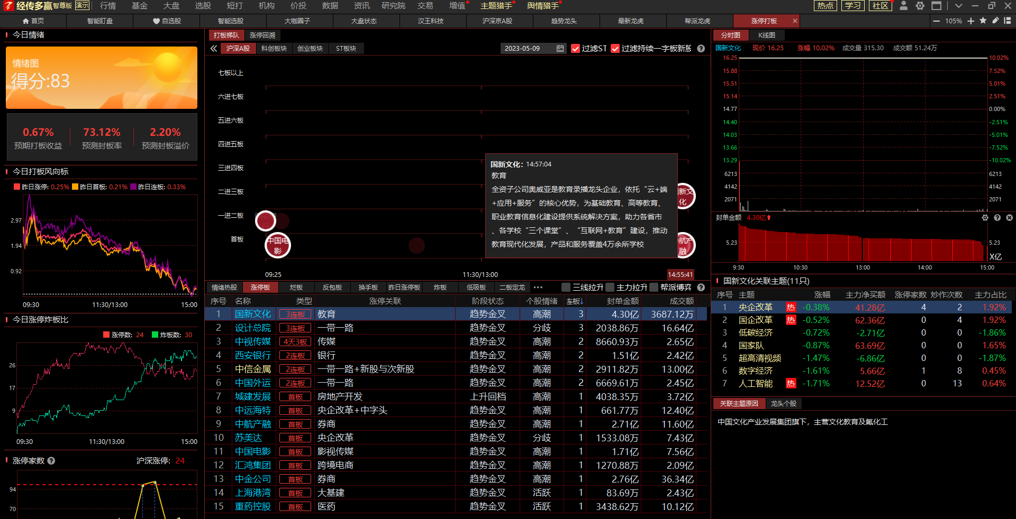The image size is (1016, 519).
Task: Expand the title bar dropdown chevron
Action: 958,6
